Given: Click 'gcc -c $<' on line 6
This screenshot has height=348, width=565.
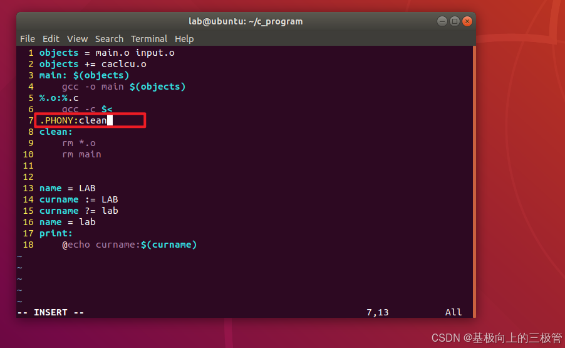Looking at the screenshot, I should pos(87,109).
